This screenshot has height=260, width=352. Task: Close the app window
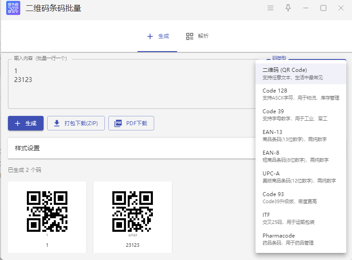(341, 8)
